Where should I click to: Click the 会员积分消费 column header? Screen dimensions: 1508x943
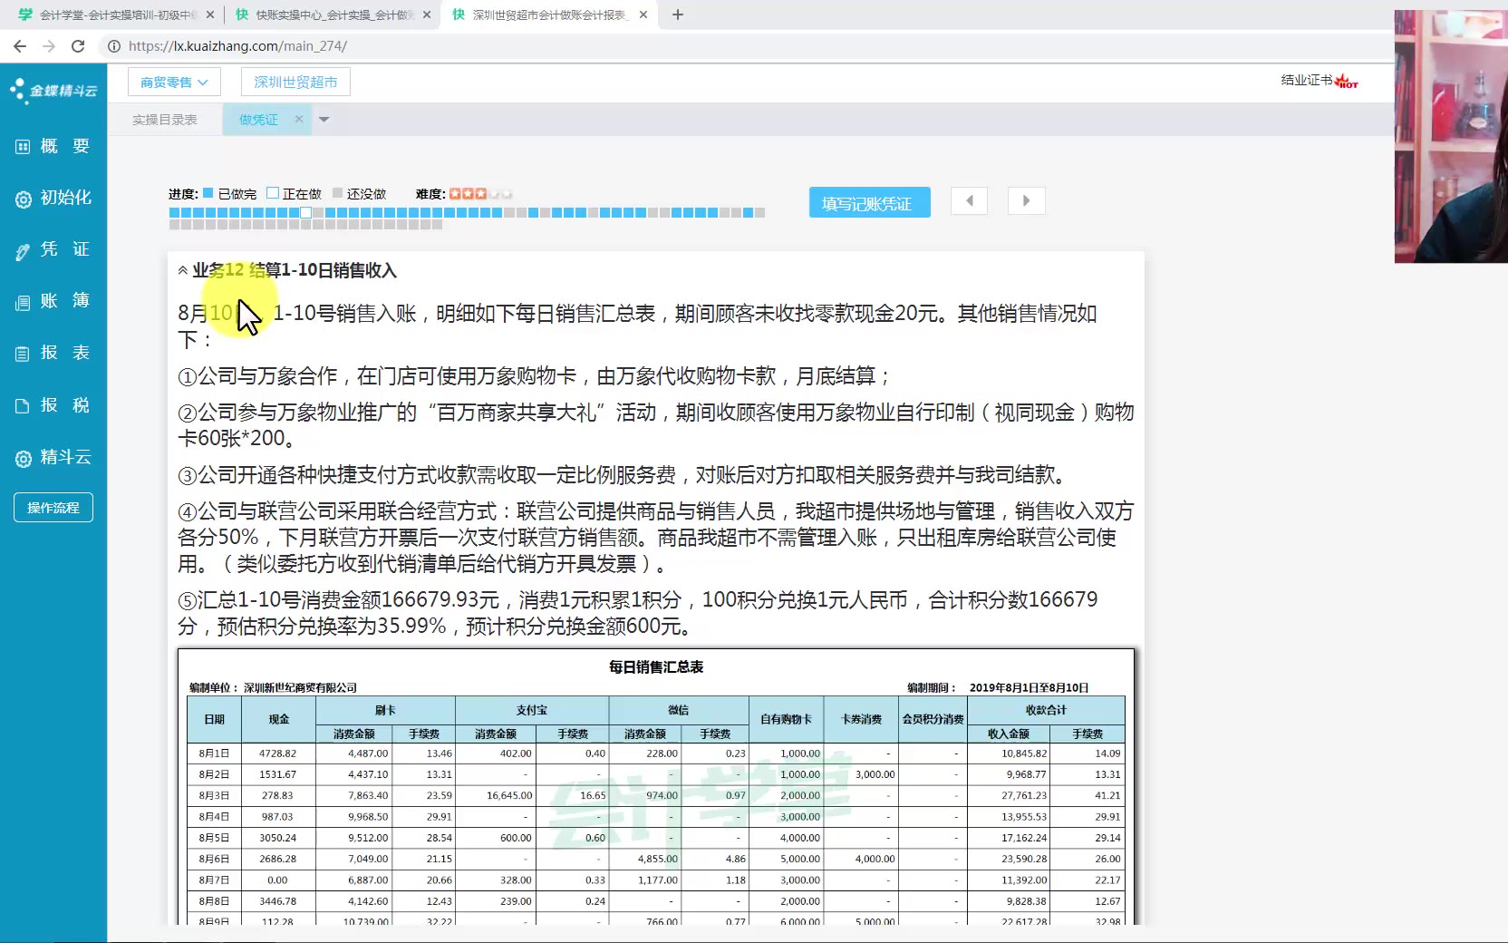(933, 719)
